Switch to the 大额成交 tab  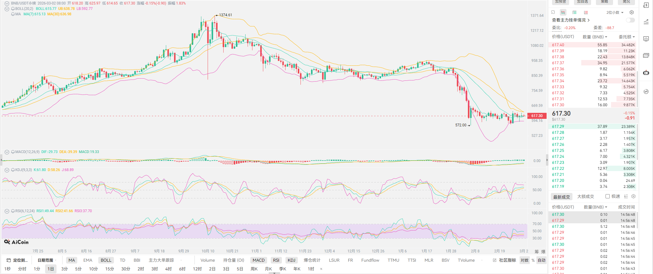585,196
